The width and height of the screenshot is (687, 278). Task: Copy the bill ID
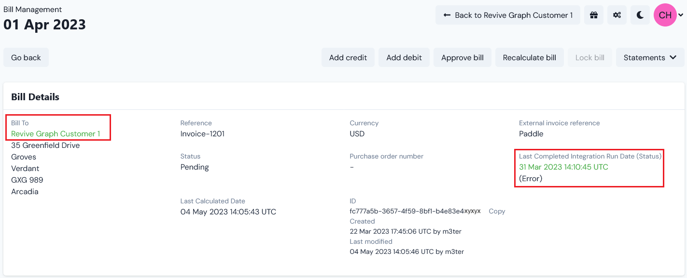click(497, 211)
